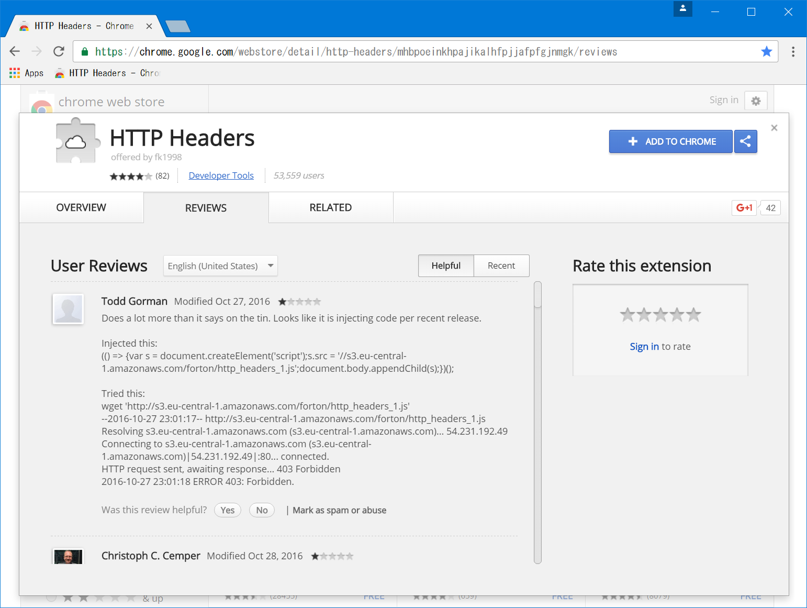Click the rating stars in Rate this extension
The image size is (807, 608).
660,315
